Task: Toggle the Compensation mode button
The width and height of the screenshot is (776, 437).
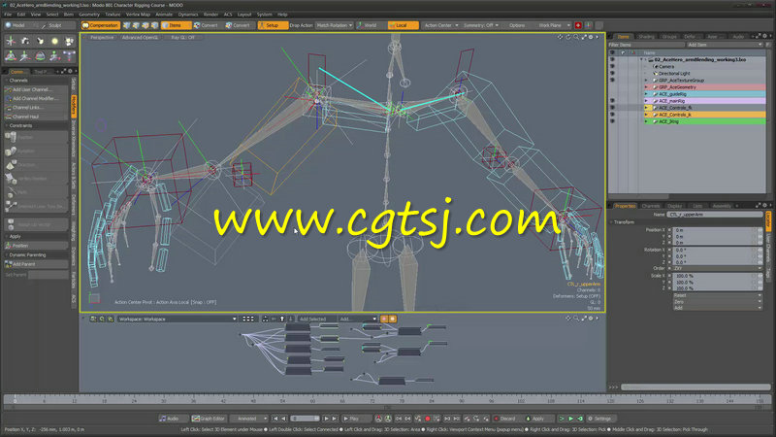Action: [101, 25]
